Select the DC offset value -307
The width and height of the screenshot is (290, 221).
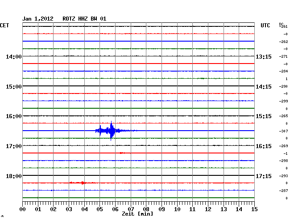[x=283, y=131]
